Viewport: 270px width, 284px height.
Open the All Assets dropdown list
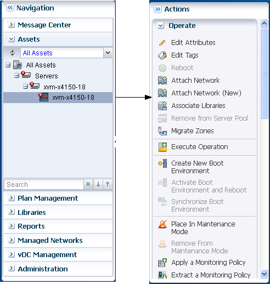tap(108, 53)
